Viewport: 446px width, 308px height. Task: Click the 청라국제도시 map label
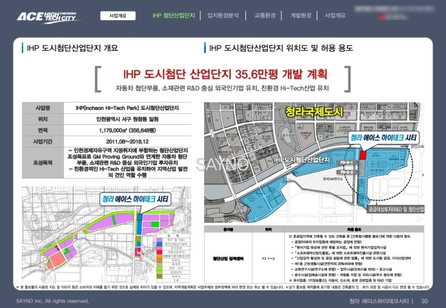pos(314,112)
